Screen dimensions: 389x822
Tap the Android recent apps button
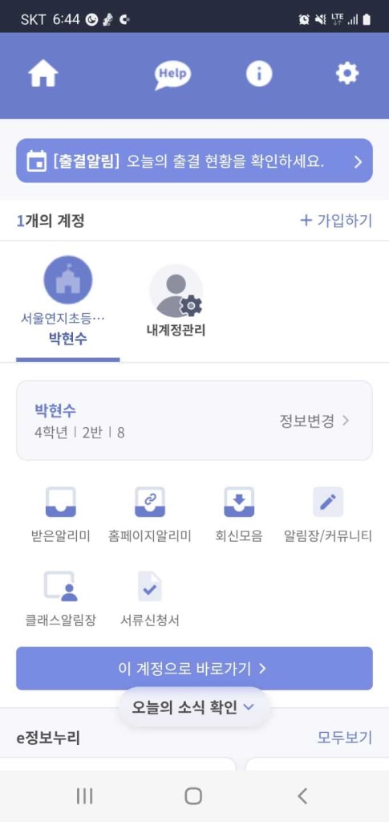pyautogui.click(x=84, y=796)
